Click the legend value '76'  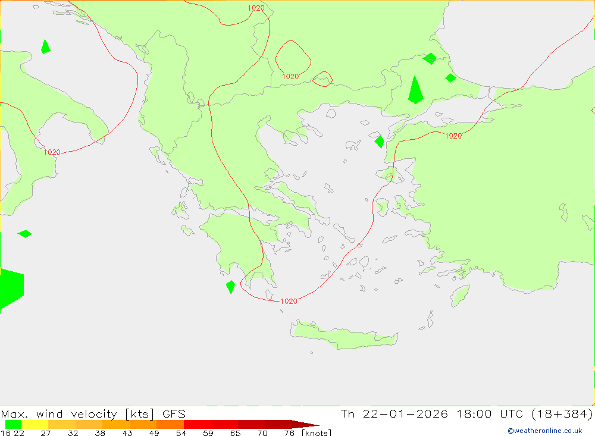[x=289, y=432]
